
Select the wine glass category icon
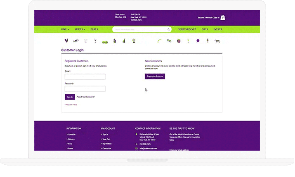tap(95, 41)
